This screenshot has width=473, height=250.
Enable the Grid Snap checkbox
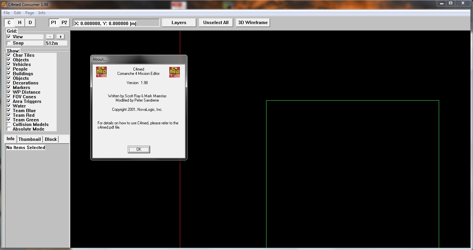click(x=9, y=43)
